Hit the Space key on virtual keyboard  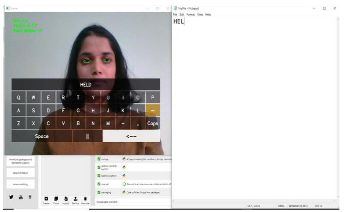coord(42,136)
